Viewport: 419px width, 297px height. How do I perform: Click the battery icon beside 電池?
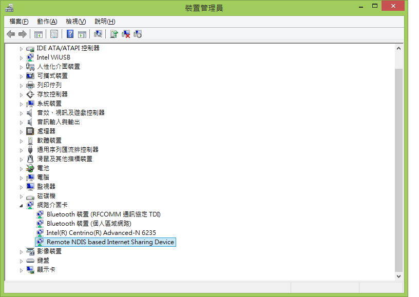click(x=30, y=168)
